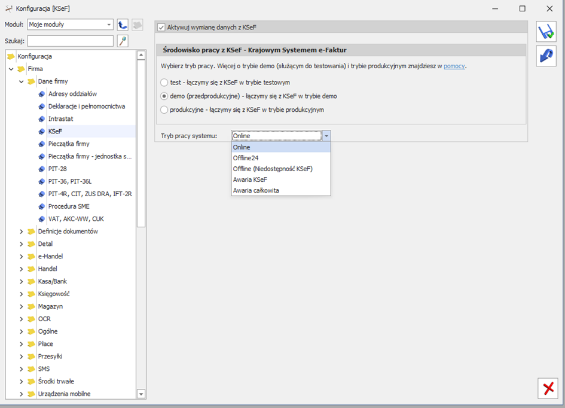Click the red X cancel icon
Screen dimensions: 565x408
click(548, 388)
